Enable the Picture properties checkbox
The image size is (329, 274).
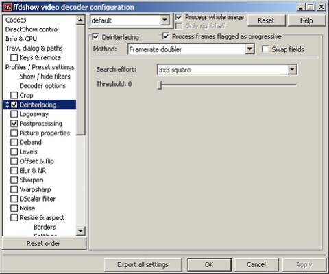point(14,133)
